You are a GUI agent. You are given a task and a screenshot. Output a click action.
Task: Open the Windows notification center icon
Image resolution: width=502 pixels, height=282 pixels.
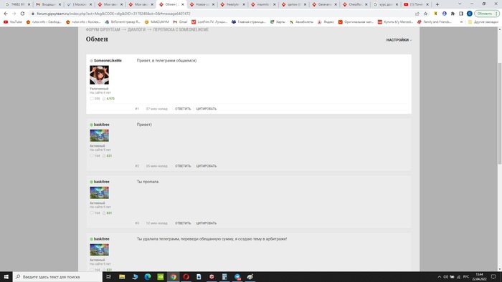(x=493, y=276)
